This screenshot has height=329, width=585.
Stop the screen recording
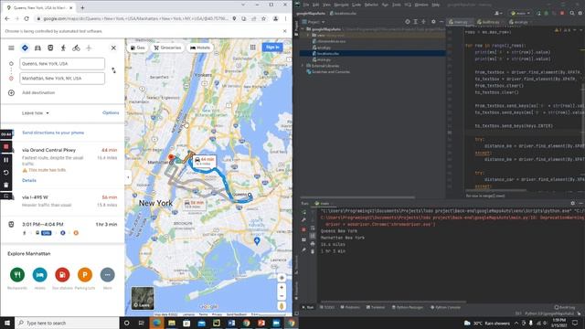[x=6, y=147]
